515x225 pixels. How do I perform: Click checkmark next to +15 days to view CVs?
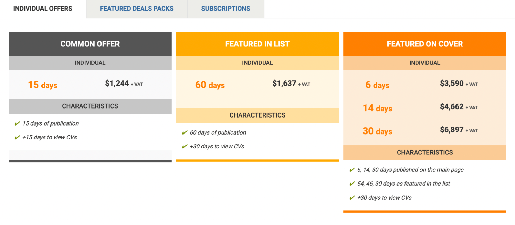(x=17, y=137)
